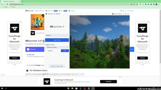
Task: Click the orange extension icon in toolbar
Action: [143, 4]
